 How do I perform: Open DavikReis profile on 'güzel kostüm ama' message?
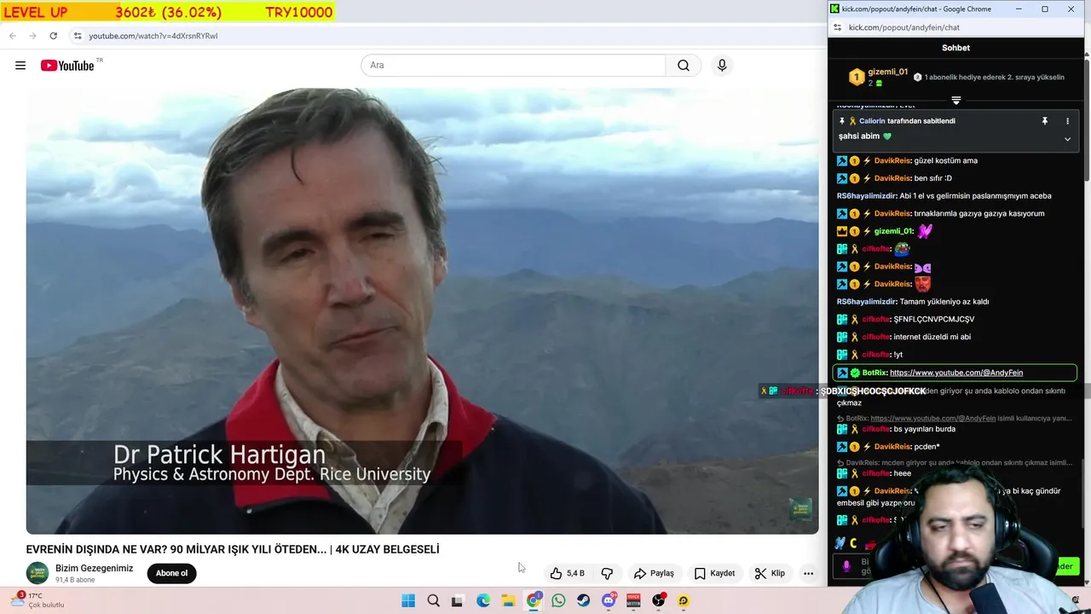(x=892, y=160)
